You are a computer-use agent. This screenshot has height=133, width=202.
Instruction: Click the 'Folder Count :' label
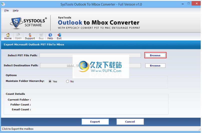click(x=21, y=104)
